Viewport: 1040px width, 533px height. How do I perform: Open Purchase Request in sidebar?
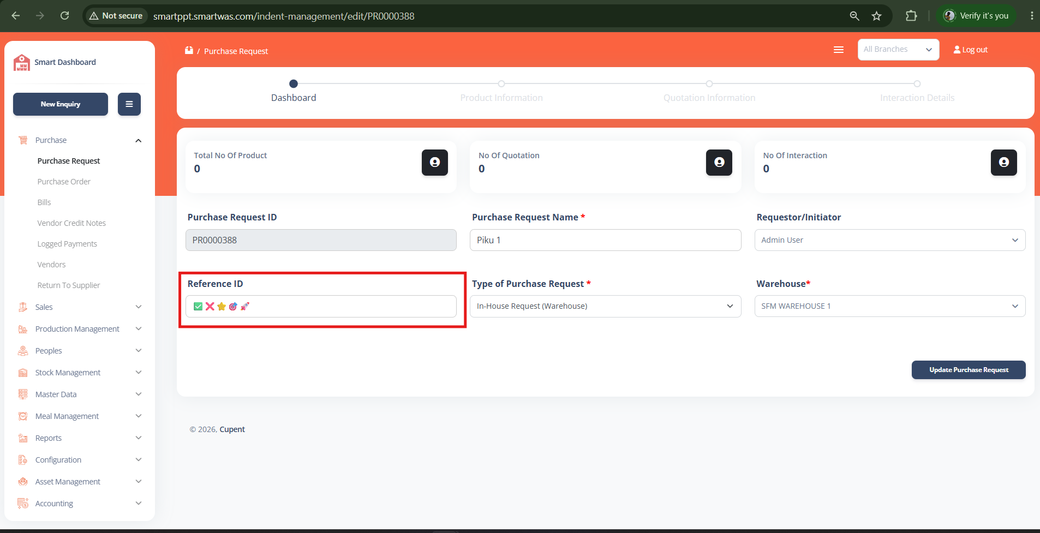tap(69, 161)
